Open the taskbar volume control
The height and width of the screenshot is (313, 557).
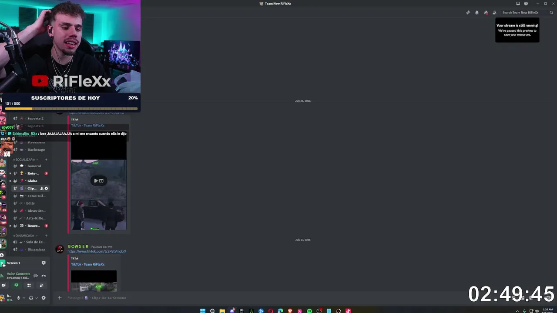537,311
